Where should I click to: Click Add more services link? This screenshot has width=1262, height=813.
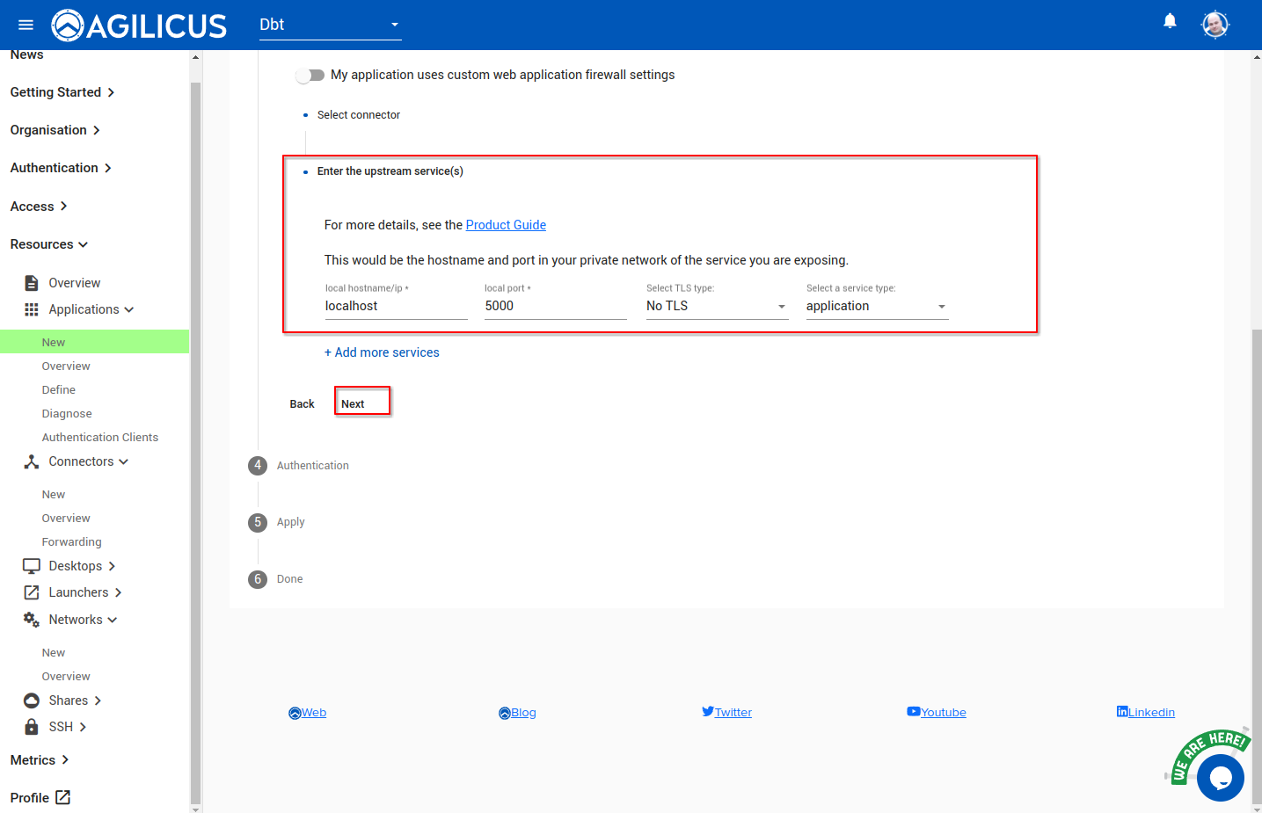point(382,352)
